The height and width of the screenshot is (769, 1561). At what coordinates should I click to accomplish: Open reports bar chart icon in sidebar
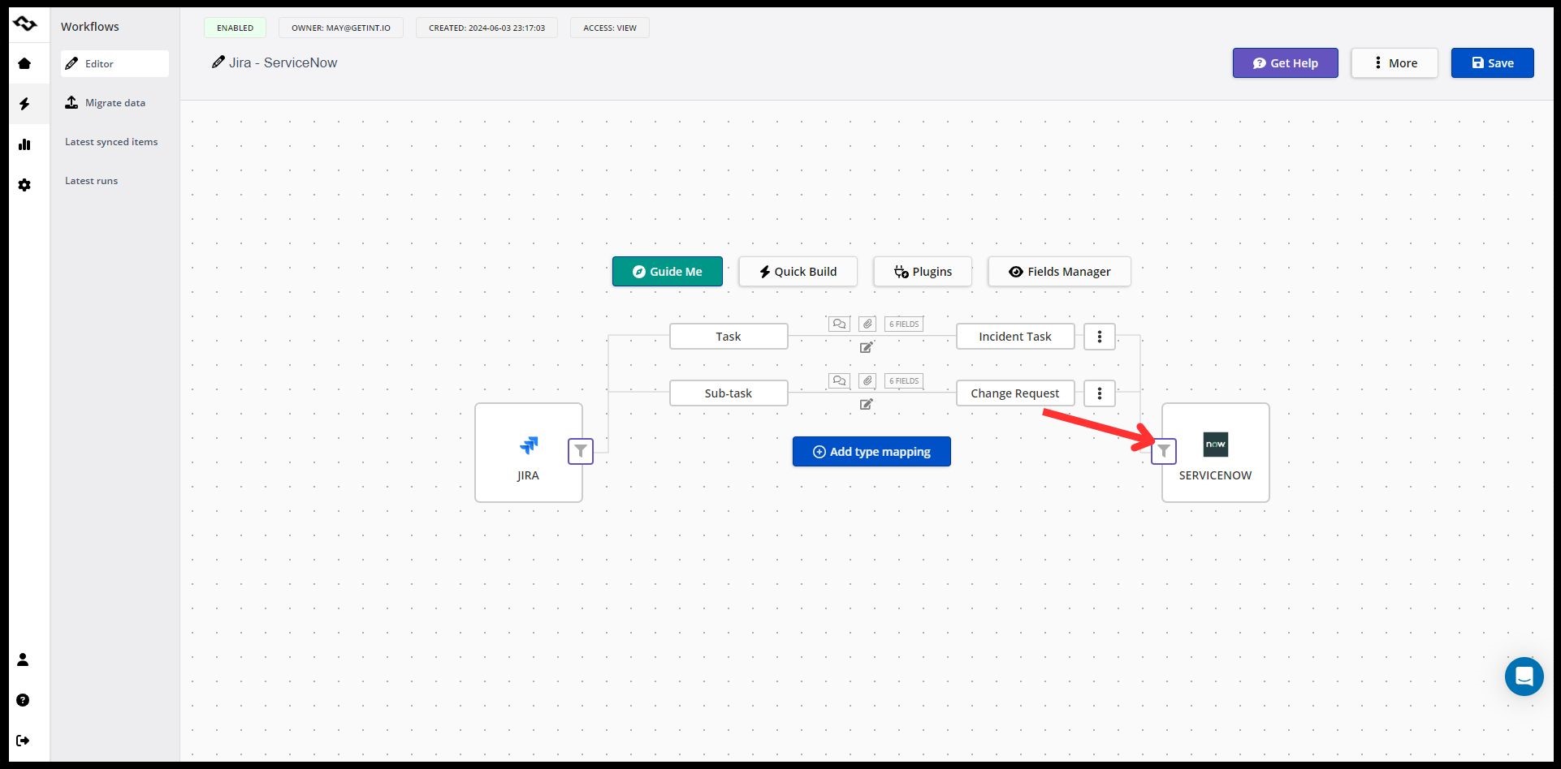(x=24, y=144)
